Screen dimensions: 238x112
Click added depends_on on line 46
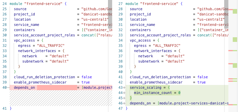(140, 103)
